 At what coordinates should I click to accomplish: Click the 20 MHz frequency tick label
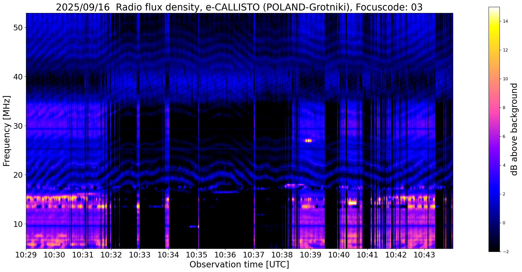pyautogui.click(x=18, y=175)
